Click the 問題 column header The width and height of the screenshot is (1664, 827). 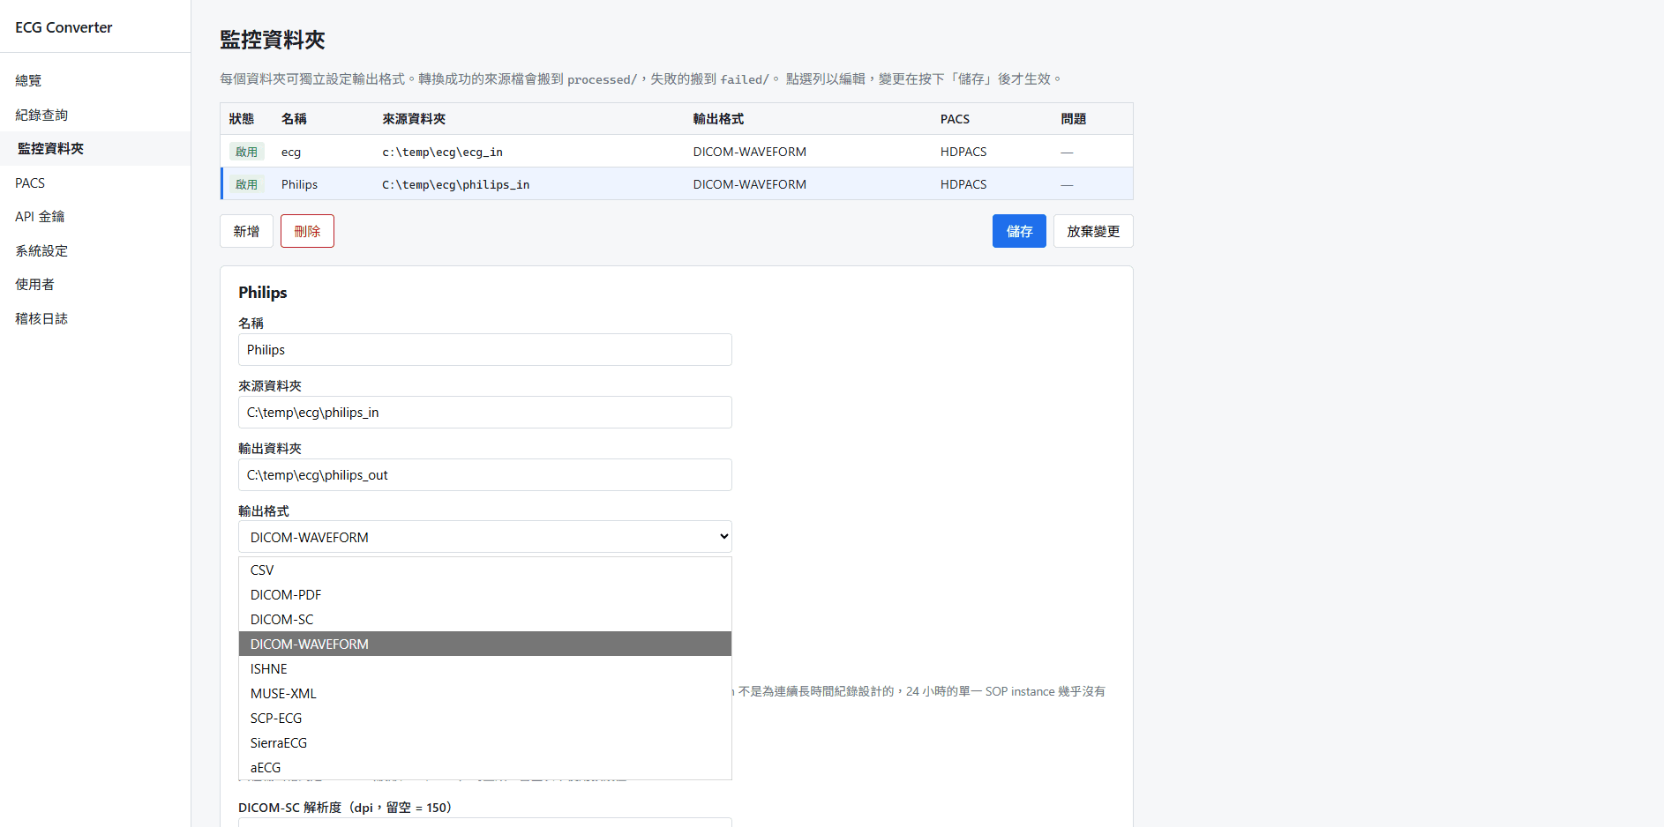click(1074, 119)
